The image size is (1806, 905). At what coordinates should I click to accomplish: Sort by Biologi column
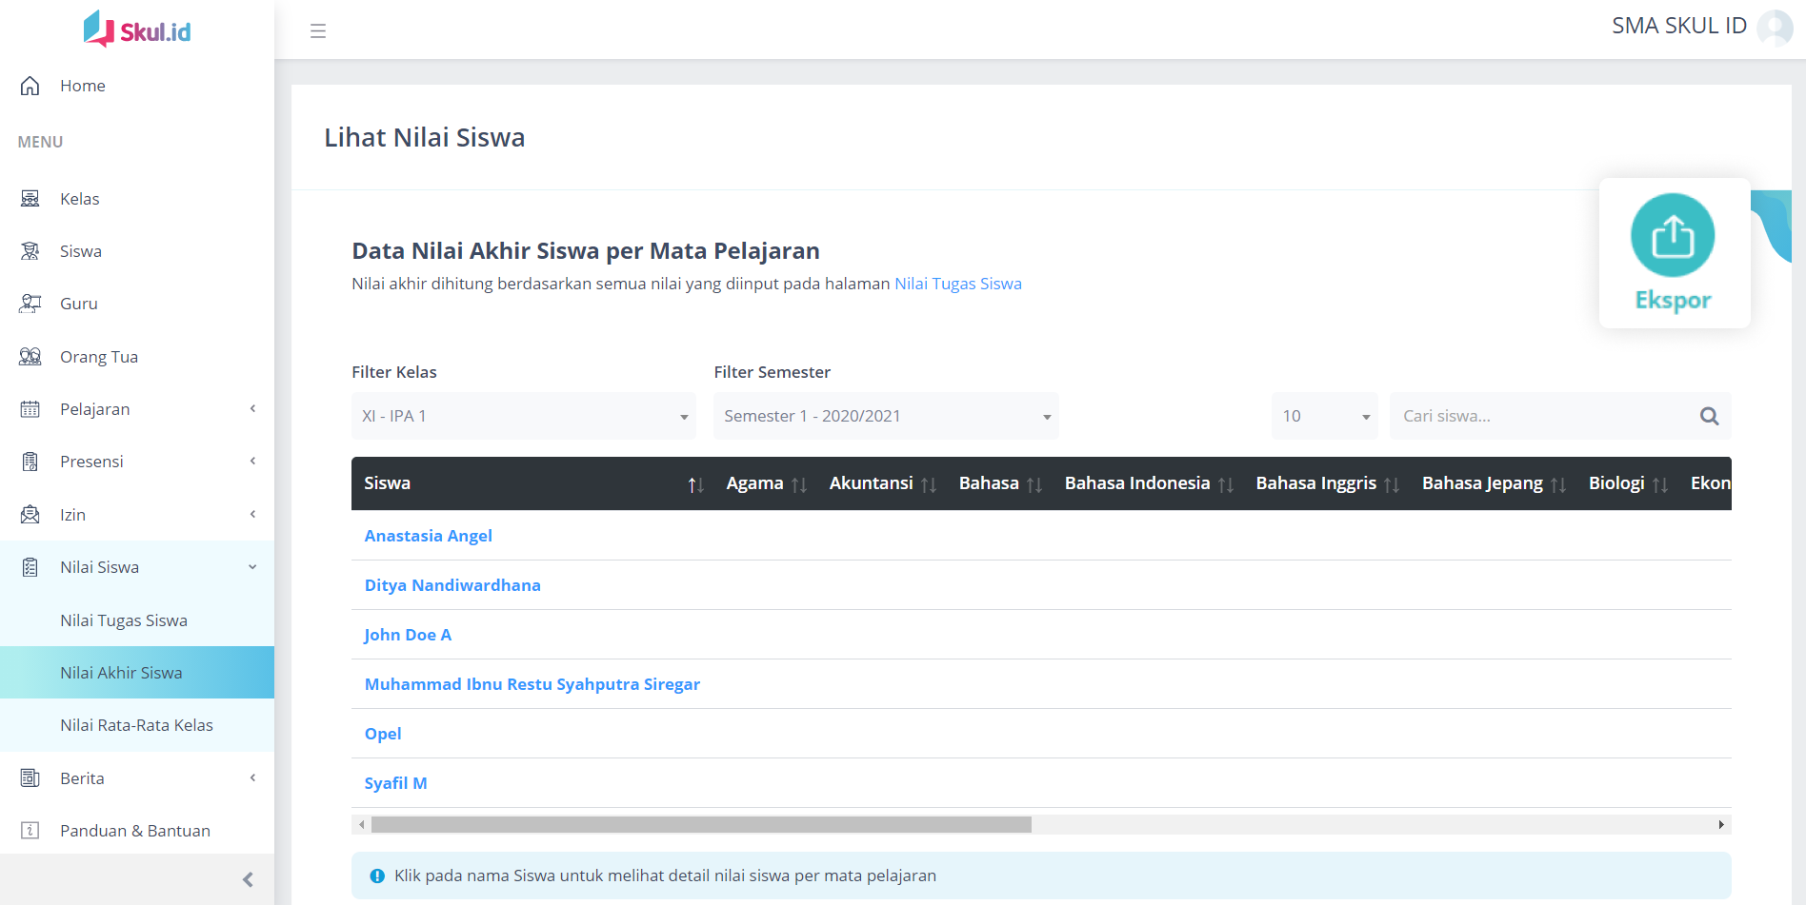point(1659,484)
